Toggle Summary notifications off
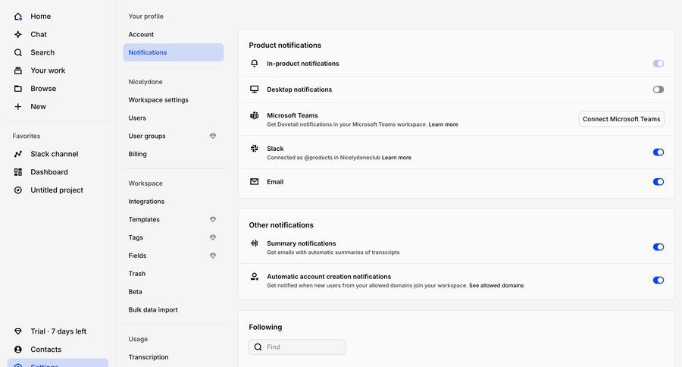 pos(658,247)
